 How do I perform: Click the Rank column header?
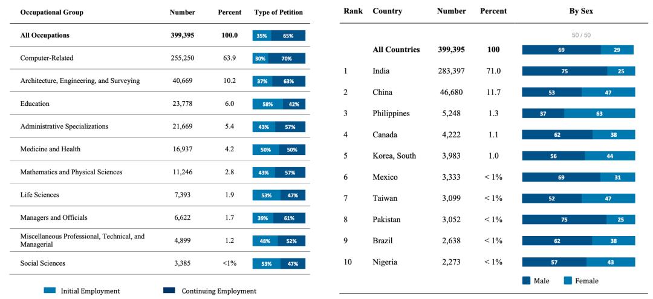(353, 11)
